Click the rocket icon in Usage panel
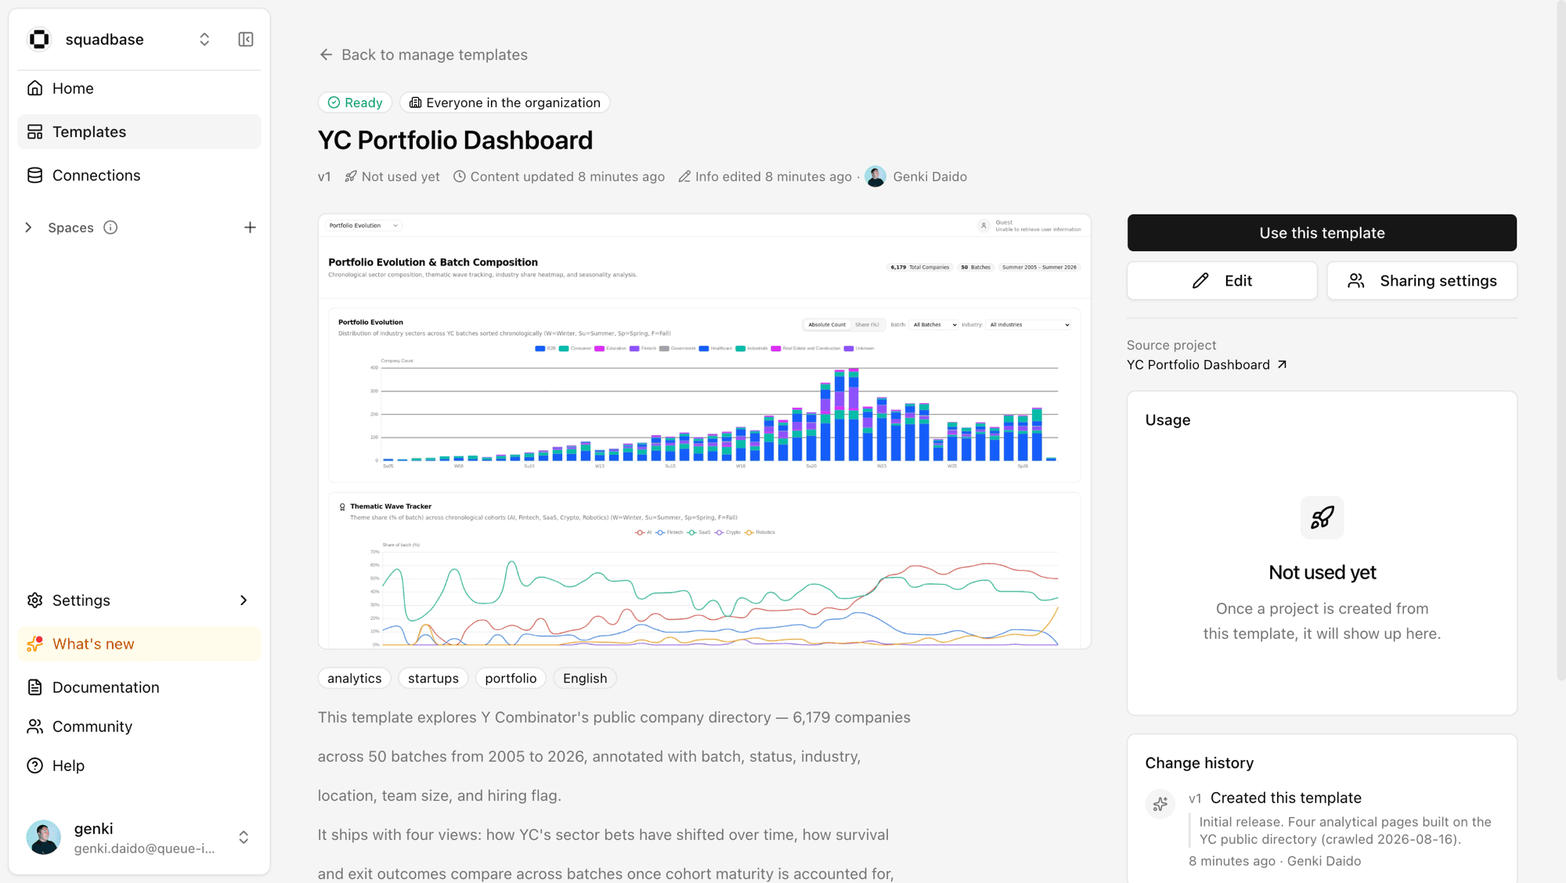The height and width of the screenshot is (883, 1566). (1322, 517)
